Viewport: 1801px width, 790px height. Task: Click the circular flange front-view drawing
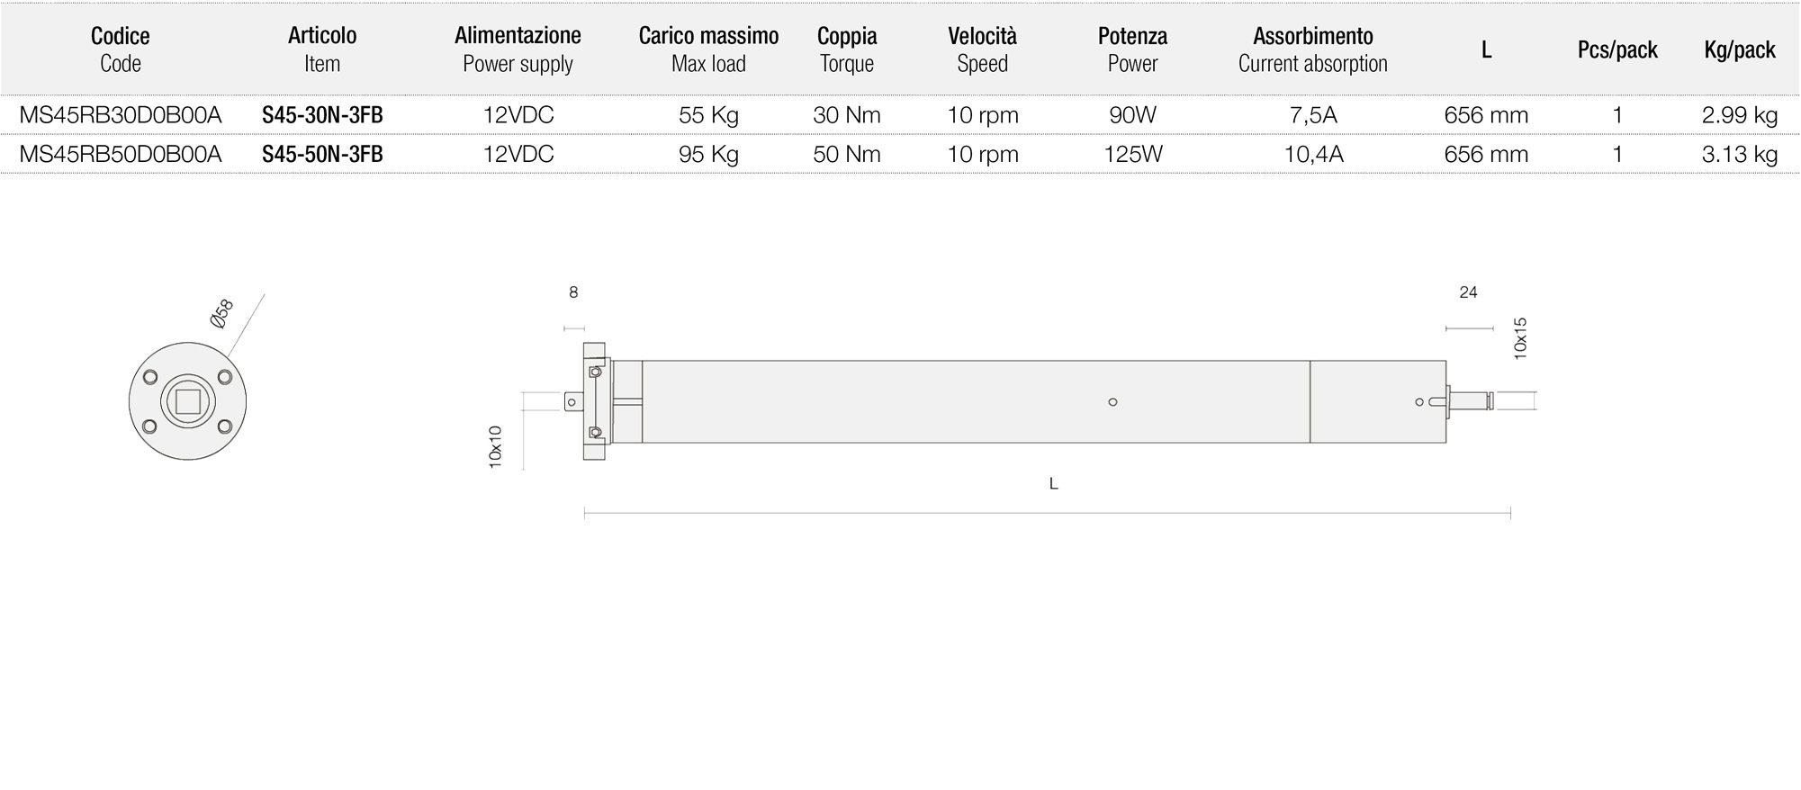(x=187, y=401)
